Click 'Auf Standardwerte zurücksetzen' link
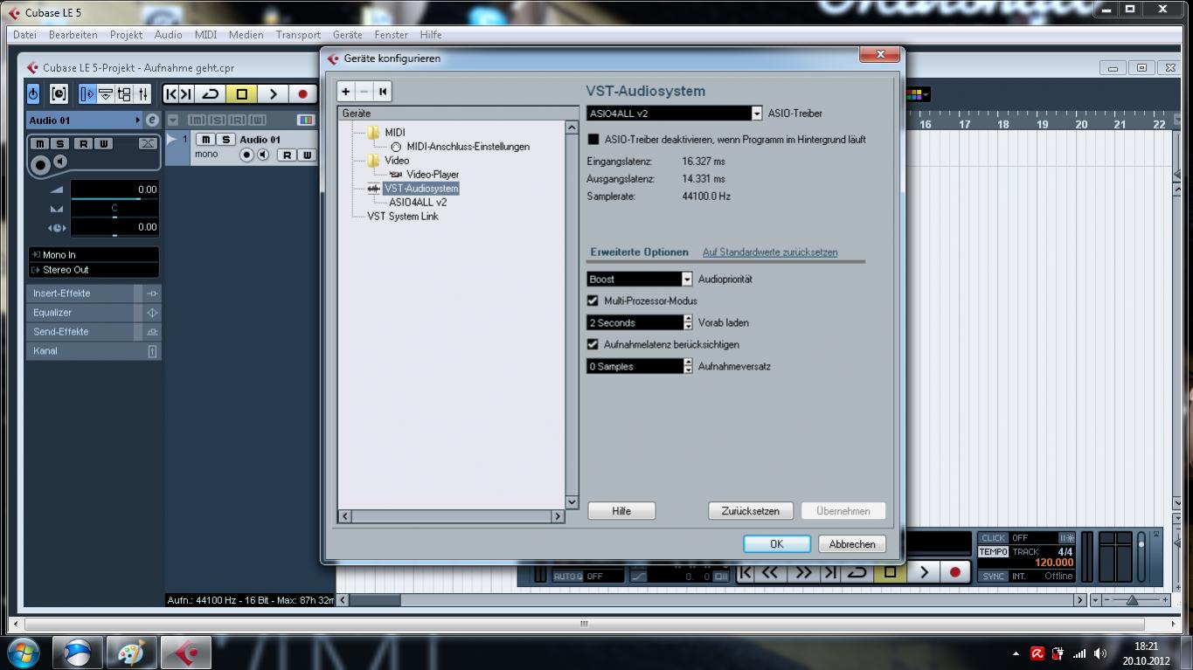Image resolution: width=1193 pixels, height=670 pixels. [770, 252]
